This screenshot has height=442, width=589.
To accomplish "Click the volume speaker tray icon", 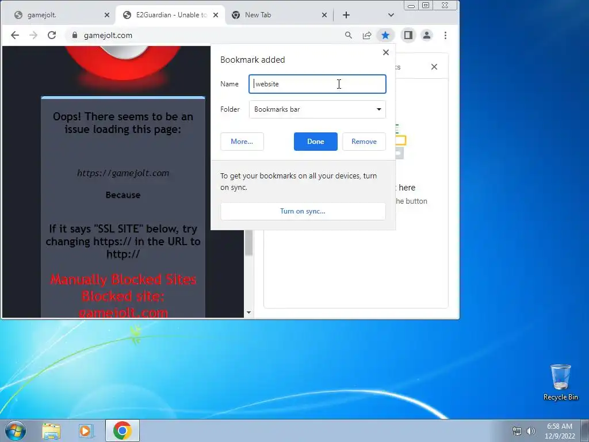I will pyautogui.click(x=530, y=431).
